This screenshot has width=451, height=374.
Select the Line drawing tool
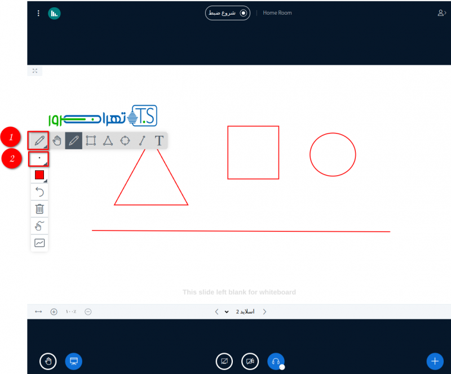click(142, 140)
